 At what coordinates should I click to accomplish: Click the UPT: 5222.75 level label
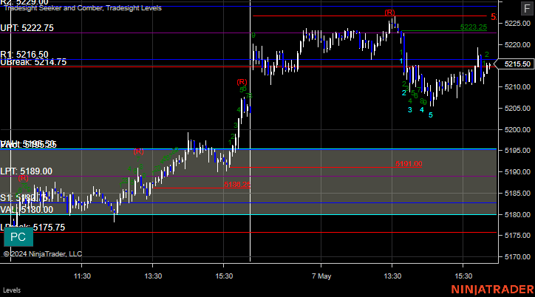click(x=27, y=28)
